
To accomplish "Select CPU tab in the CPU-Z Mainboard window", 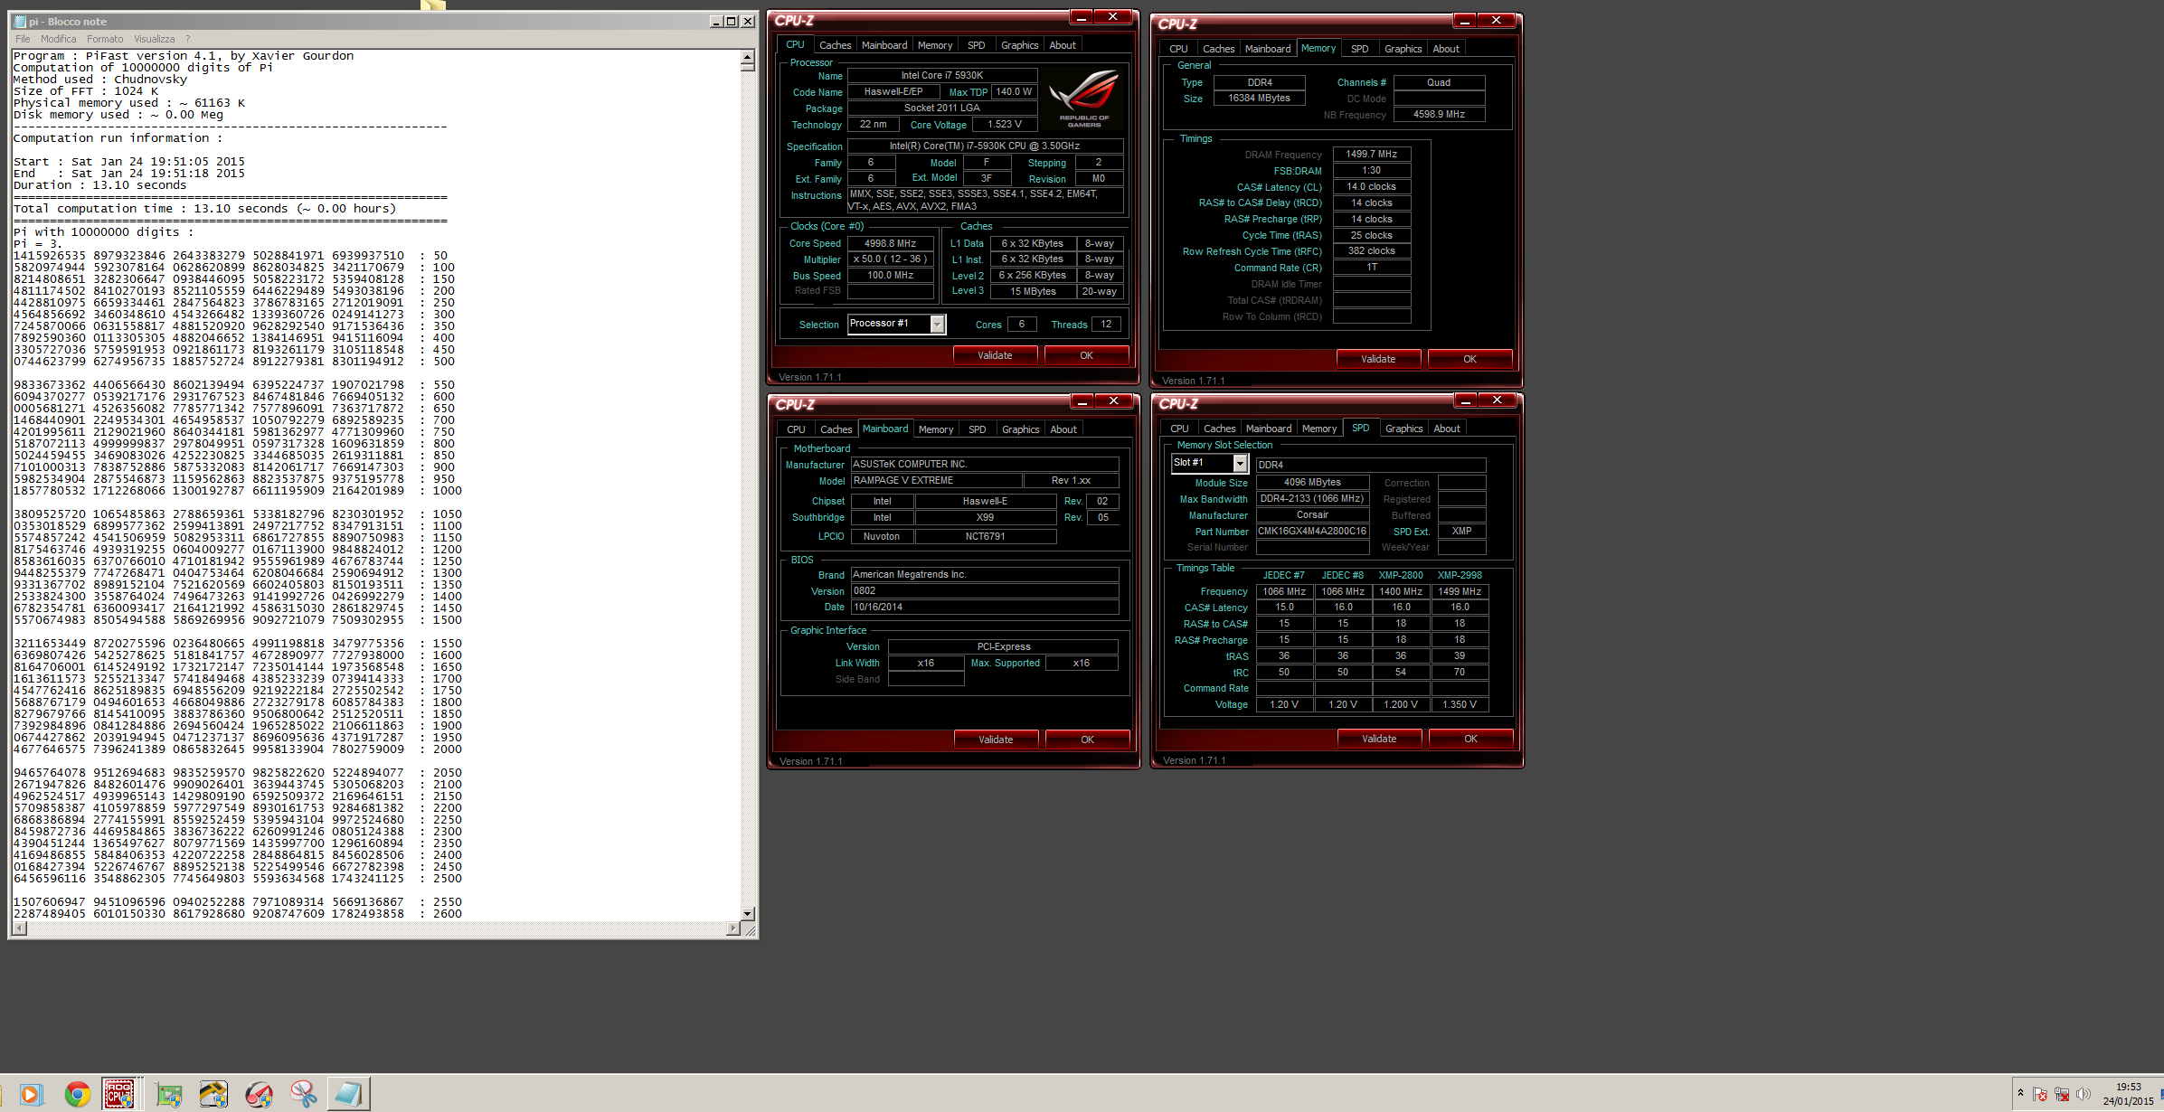I will coord(796,429).
